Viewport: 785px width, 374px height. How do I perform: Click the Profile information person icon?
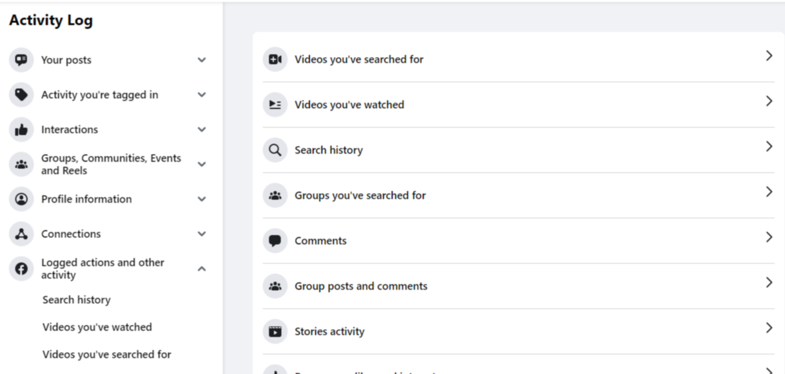pos(21,199)
